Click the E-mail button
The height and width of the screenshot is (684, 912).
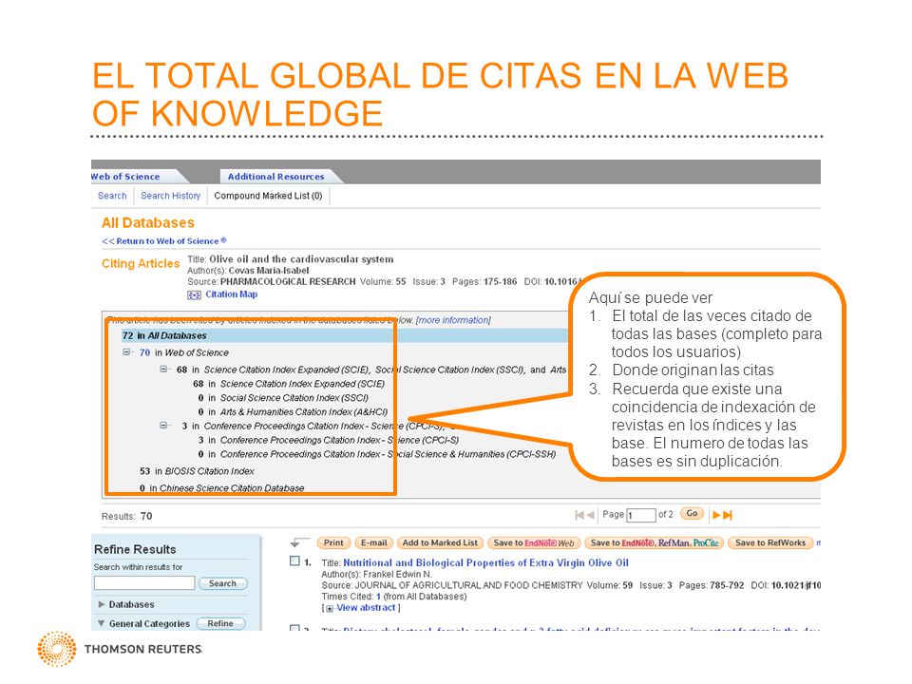point(374,542)
